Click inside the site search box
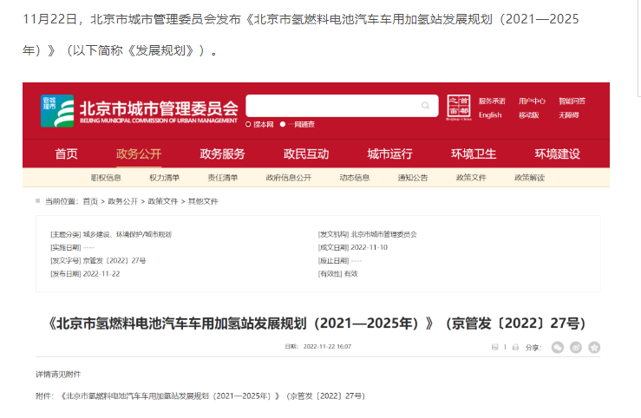 (332, 106)
